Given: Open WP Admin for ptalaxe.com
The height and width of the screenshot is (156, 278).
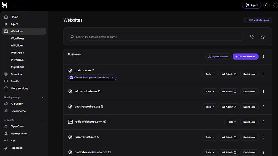Looking at the screenshot, I should (229, 74).
